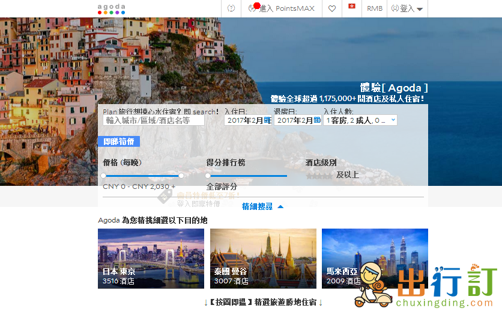Adjust the review score slider handle
Viewport: 502px width, 311px height.
click(x=208, y=176)
